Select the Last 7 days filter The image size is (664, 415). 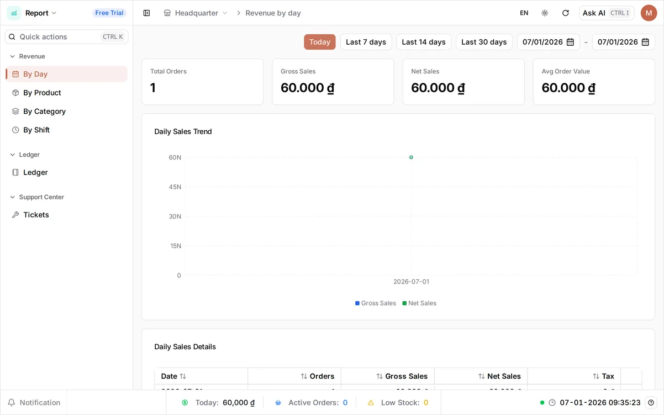pos(366,42)
